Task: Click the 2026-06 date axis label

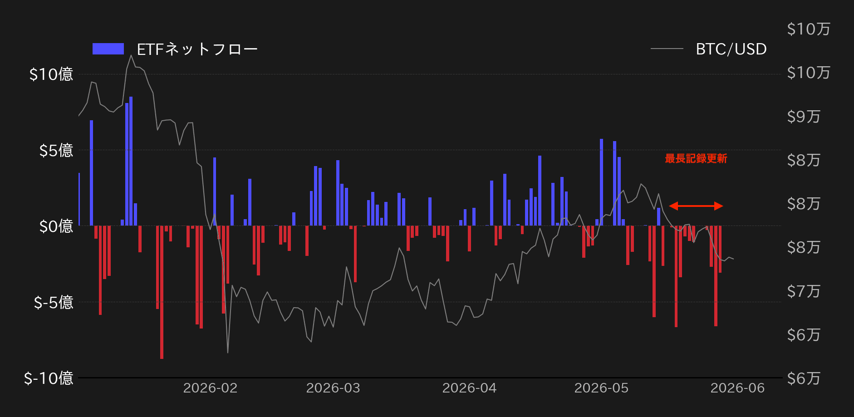Action: click(x=737, y=388)
